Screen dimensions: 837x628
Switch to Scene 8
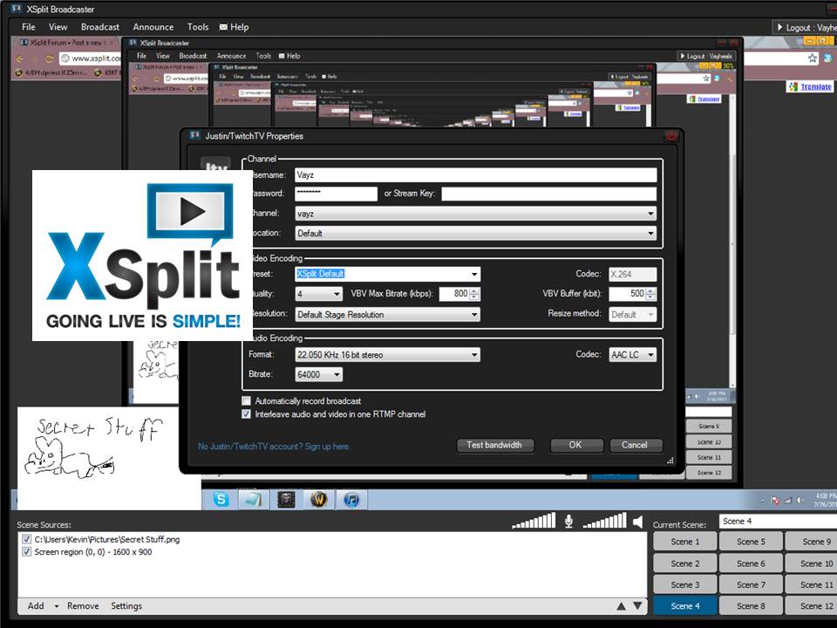(751, 606)
